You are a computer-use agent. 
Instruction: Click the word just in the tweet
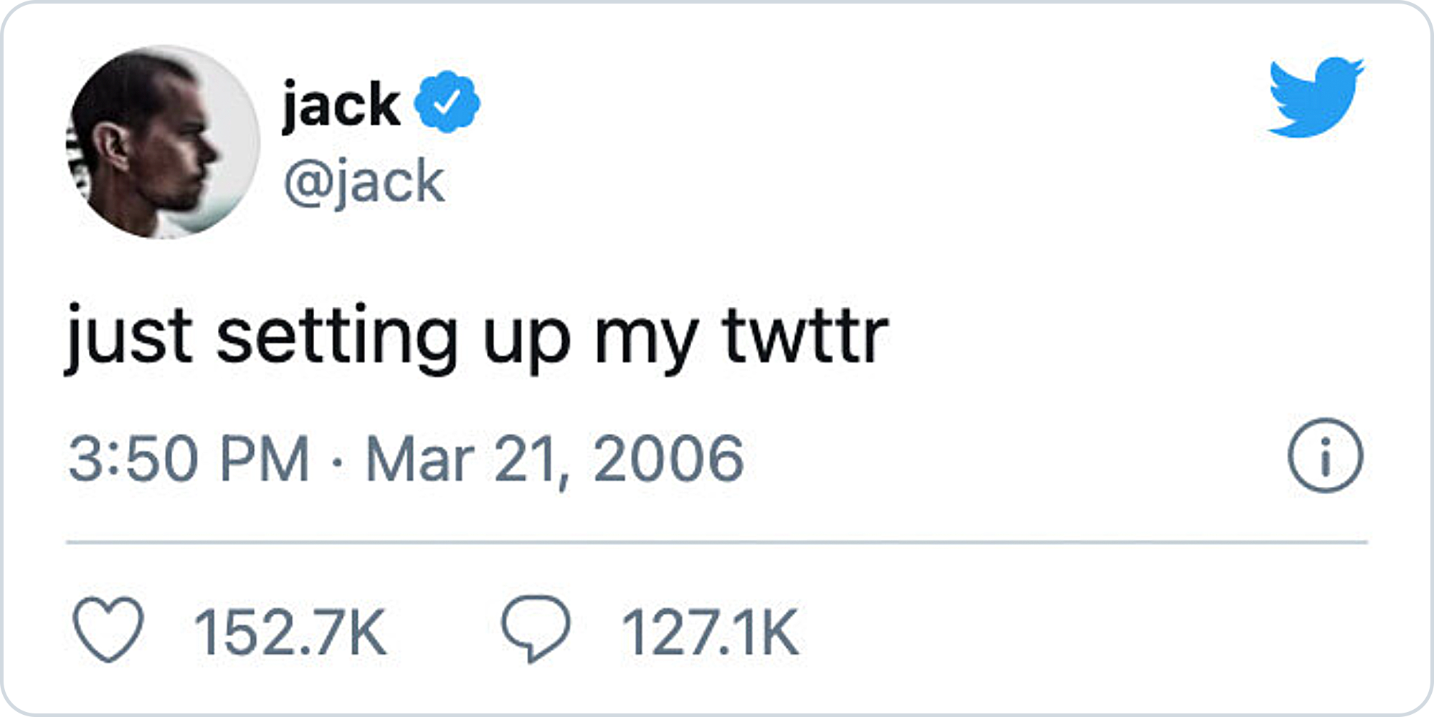click(x=130, y=337)
